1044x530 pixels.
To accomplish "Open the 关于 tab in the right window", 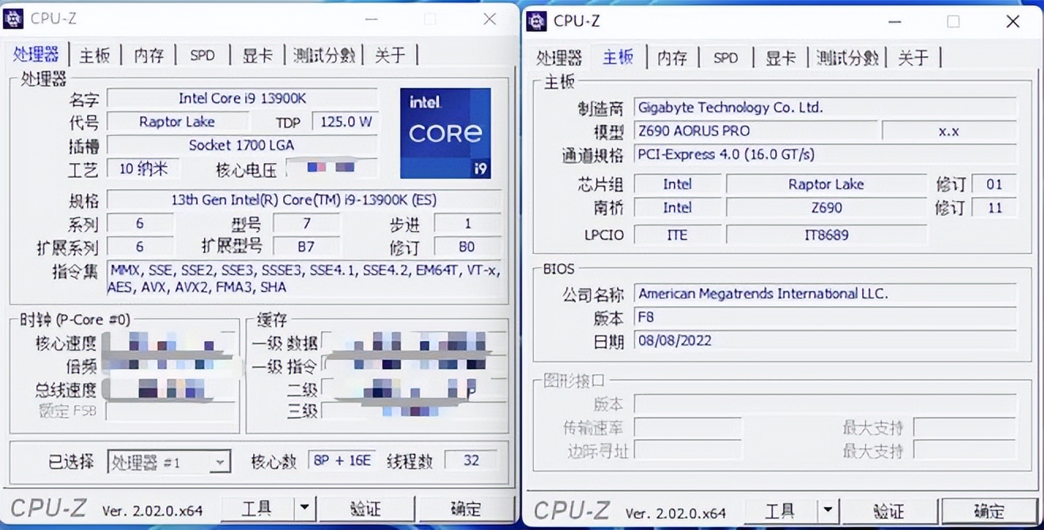I will [913, 57].
